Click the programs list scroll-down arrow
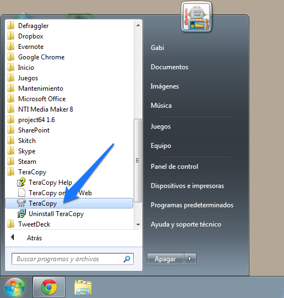284x298 pixels. point(138,224)
